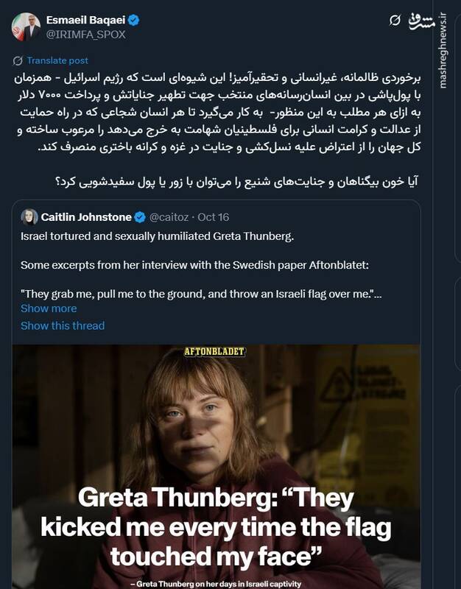Viewport: 461px width, 589px height.
Task: Click the Aftonbladet logo on the image
Action: (x=216, y=352)
